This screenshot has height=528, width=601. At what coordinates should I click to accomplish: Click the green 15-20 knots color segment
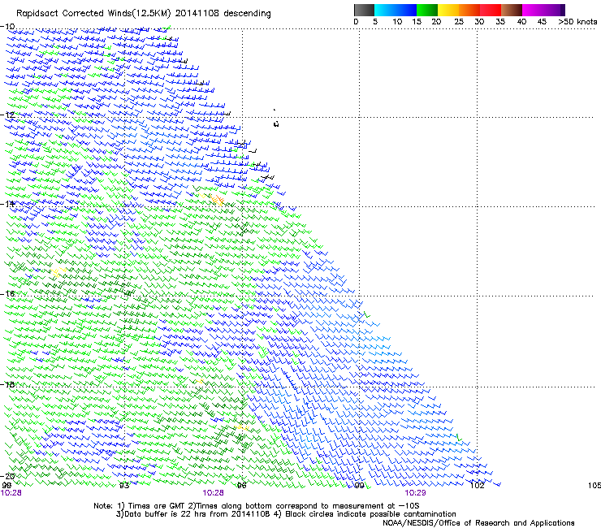point(427,10)
